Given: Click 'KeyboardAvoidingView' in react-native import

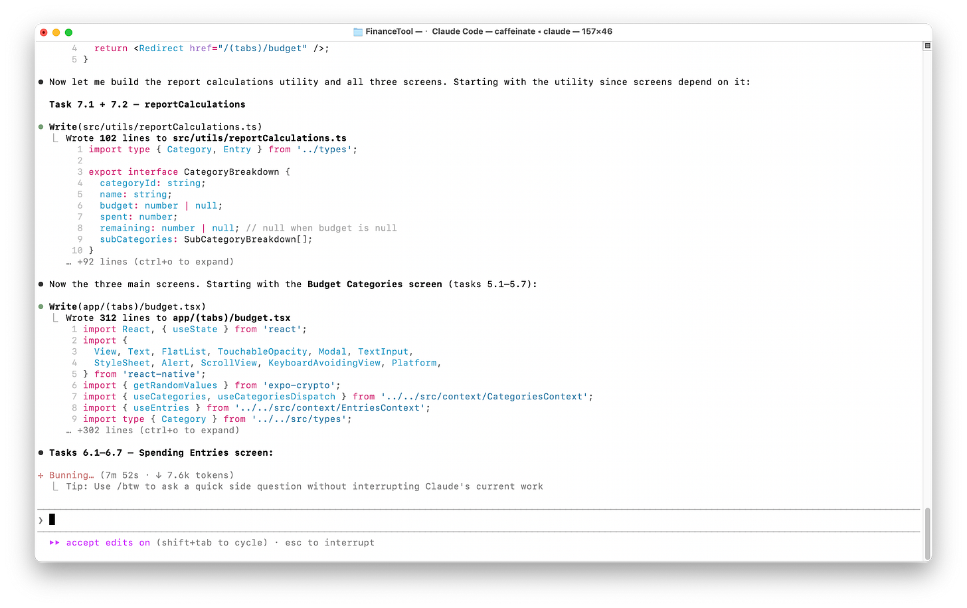Looking at the screenshot, I should [324, 363].
